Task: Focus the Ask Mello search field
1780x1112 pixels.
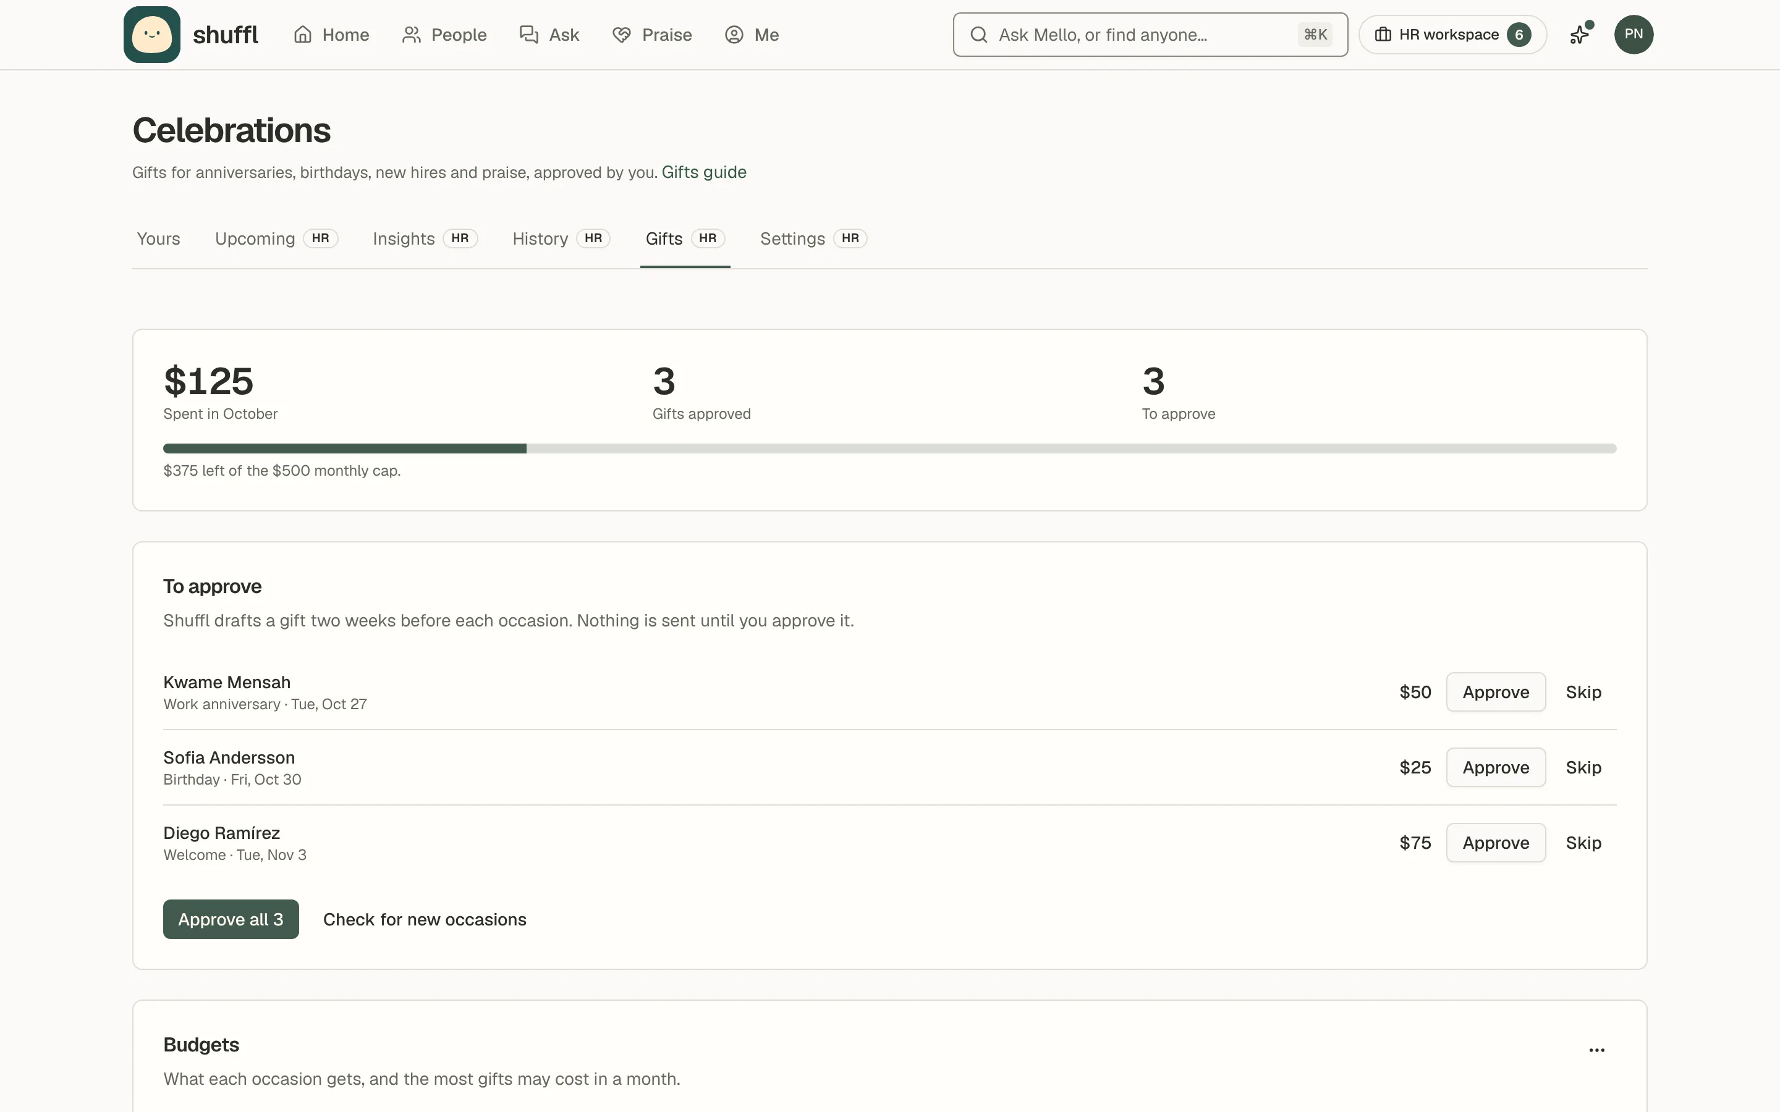Action: (x=1150, y=35)
